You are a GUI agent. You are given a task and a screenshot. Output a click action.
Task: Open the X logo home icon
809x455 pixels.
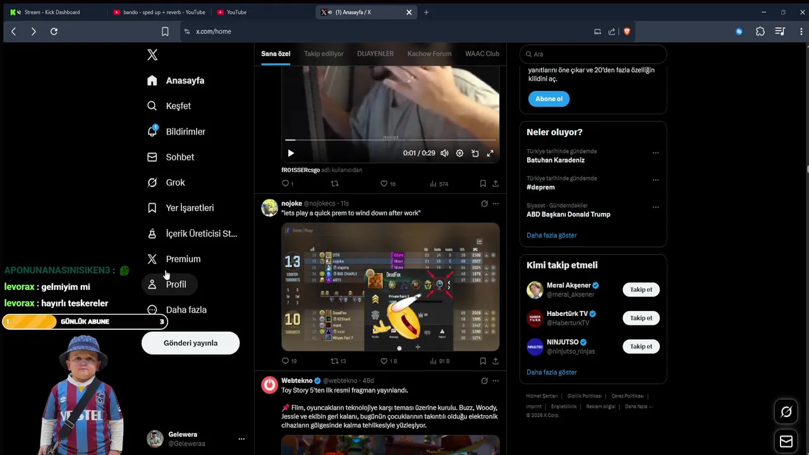pyautogui.click(x=152, y=55)
